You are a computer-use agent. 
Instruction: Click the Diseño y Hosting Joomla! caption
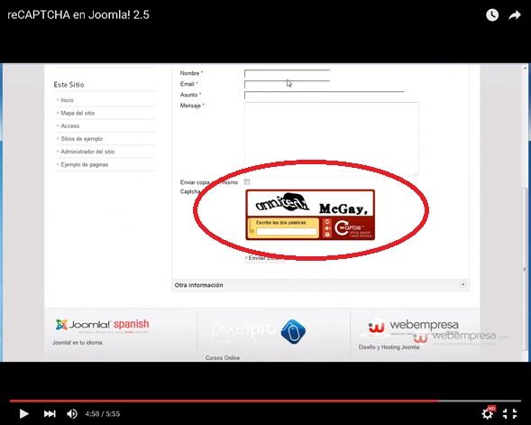coord(389,347)
